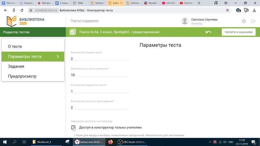Viewport: 260px width, 146px height.
Task: Open the Workbook_9 folder on the taskbar
Action: coord(46,142)
